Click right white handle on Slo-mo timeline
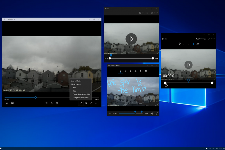This screenshot has height=150, width=225. [212, 83]
